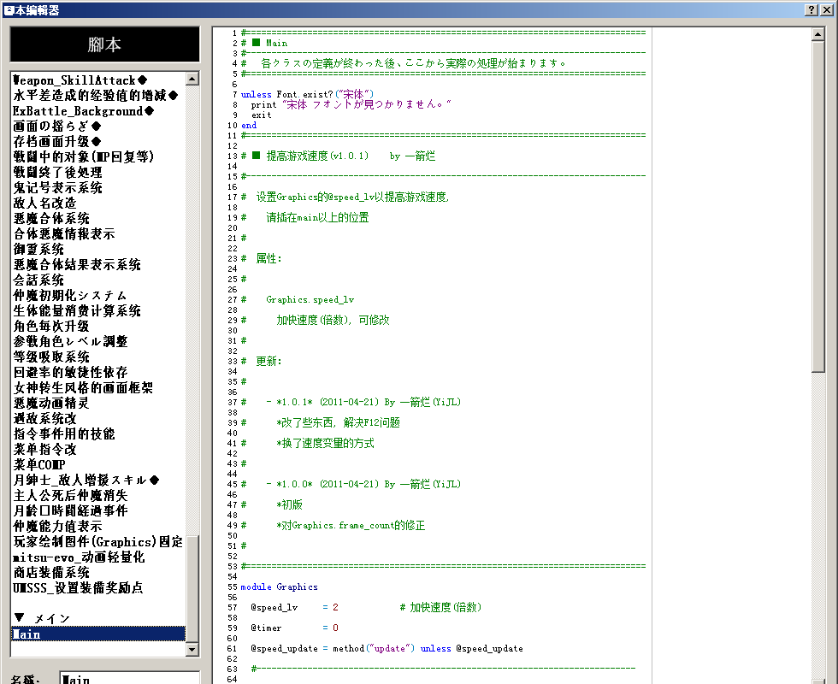This screenshot has width=838, height=684.
Task: Click the script name input field
Action: (x=129, y=679)
